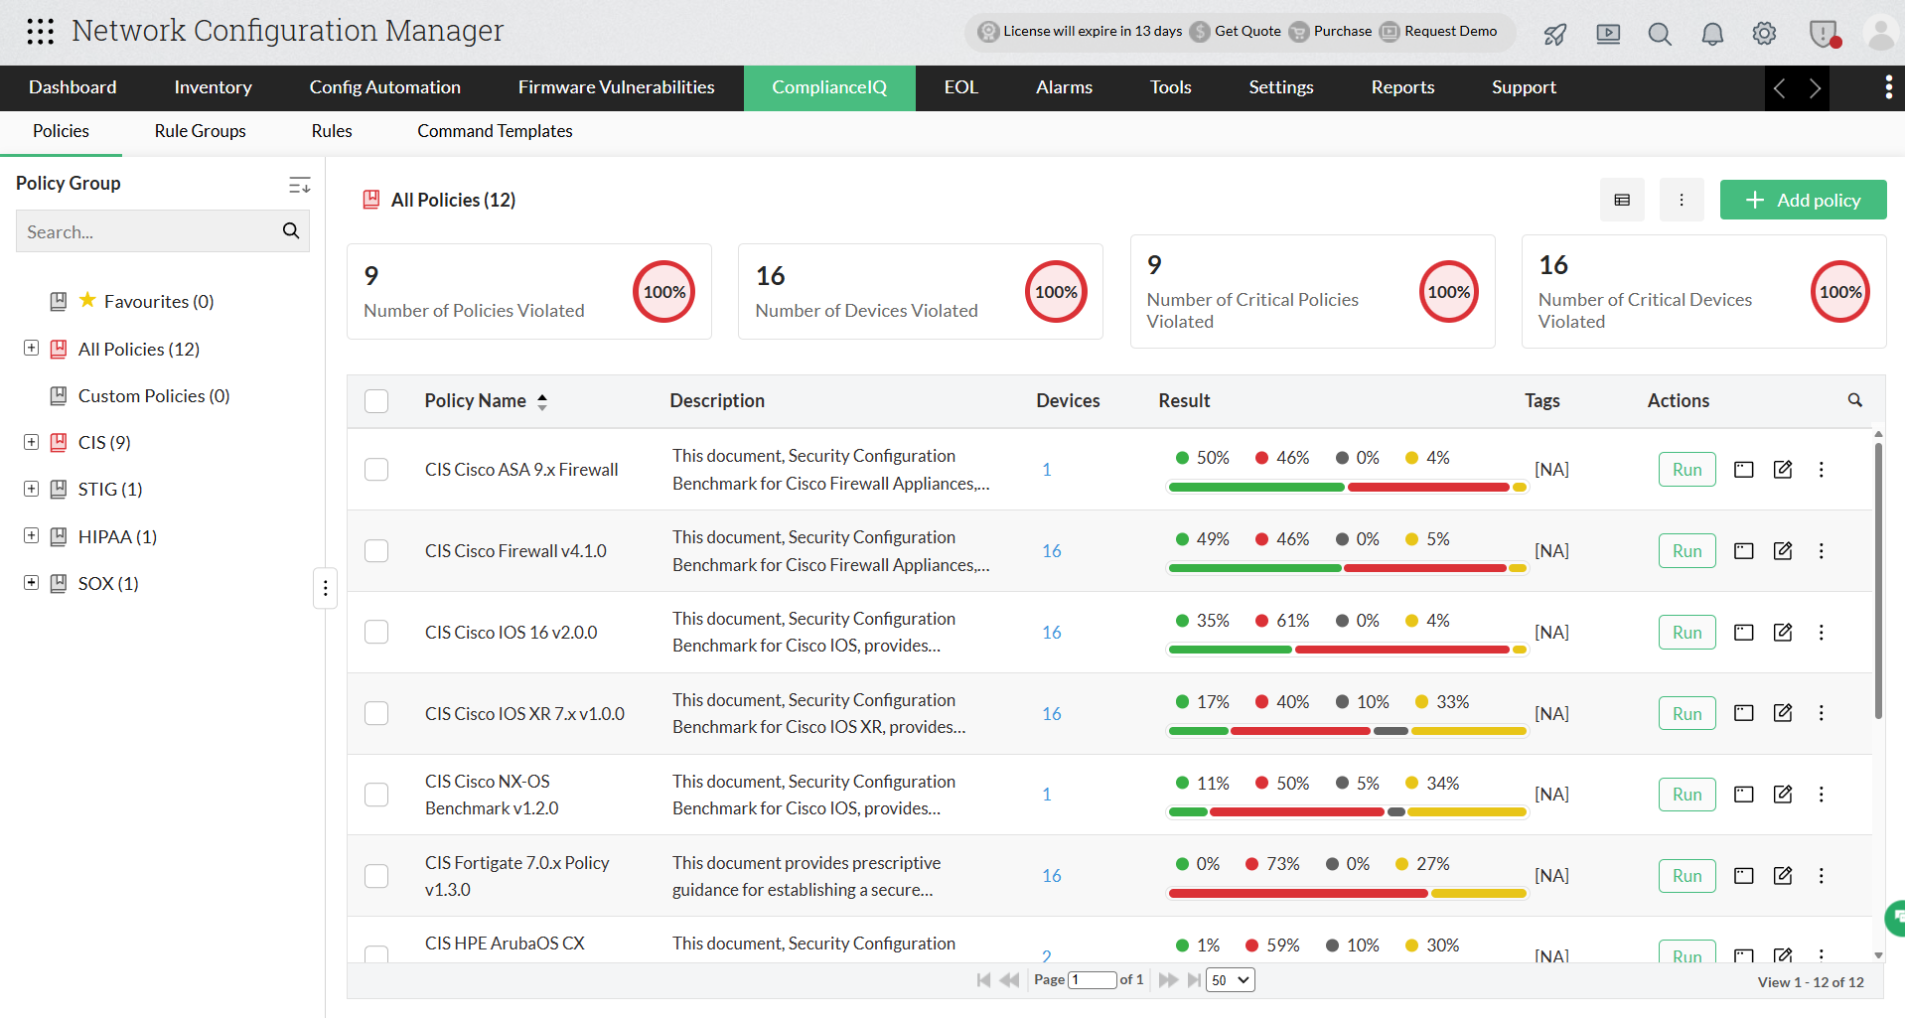Select all policies with the header checkbox
Screen dimensions: 1905x1018
tap(376, 400)
